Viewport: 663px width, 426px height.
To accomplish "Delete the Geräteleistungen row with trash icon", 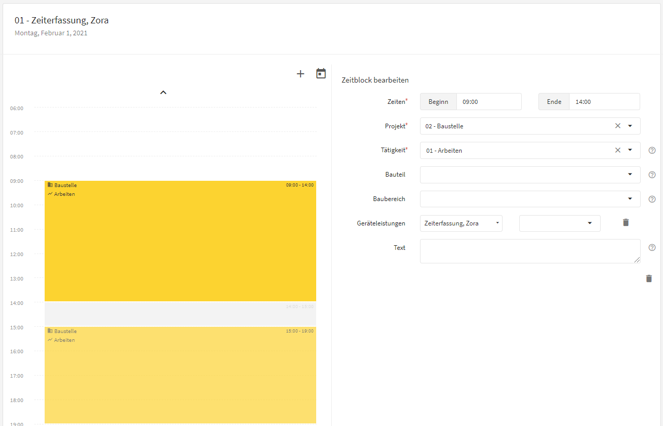I will tap(626, 222).
